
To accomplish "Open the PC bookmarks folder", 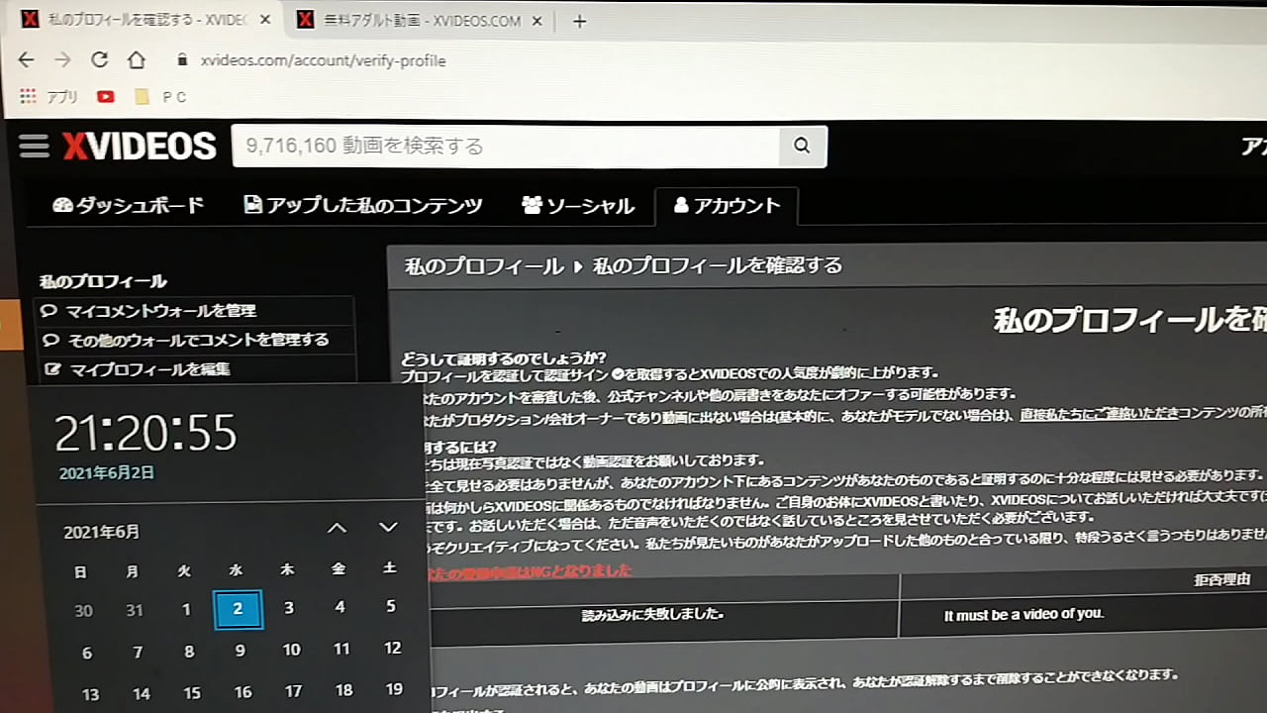I will 160,97.
